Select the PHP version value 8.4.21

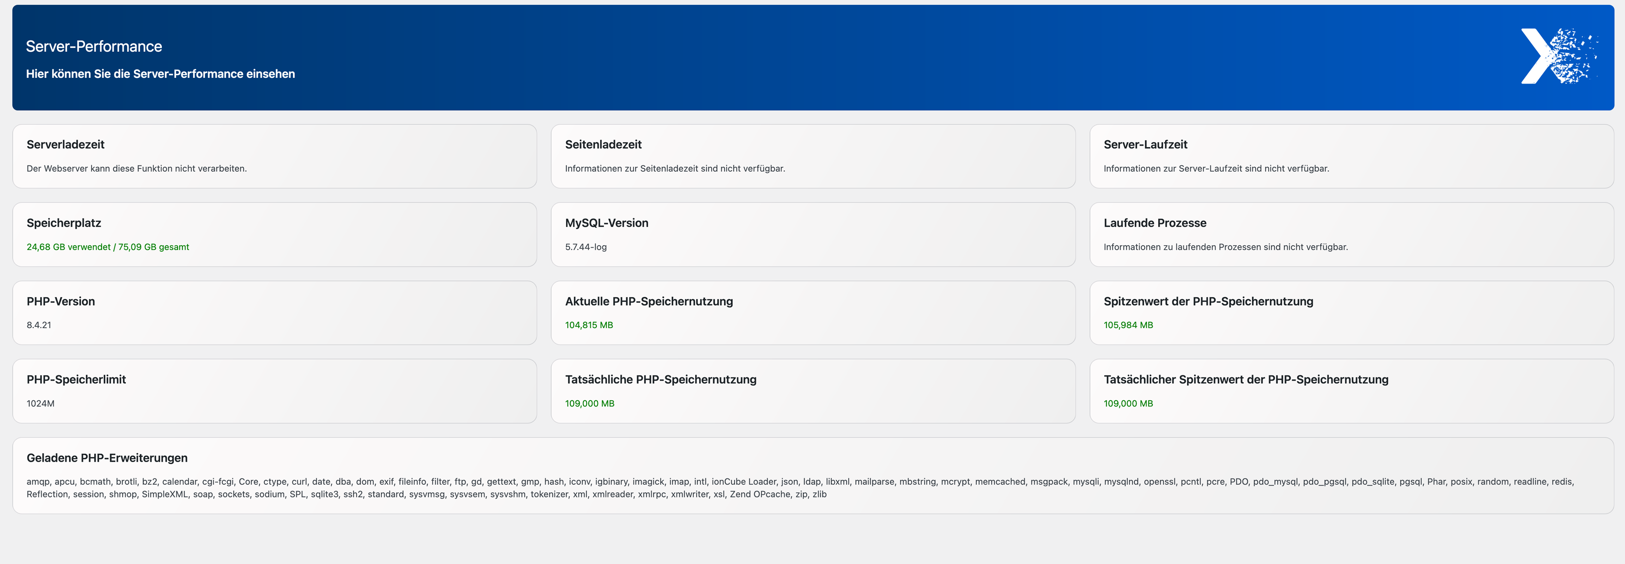(39, 325)
